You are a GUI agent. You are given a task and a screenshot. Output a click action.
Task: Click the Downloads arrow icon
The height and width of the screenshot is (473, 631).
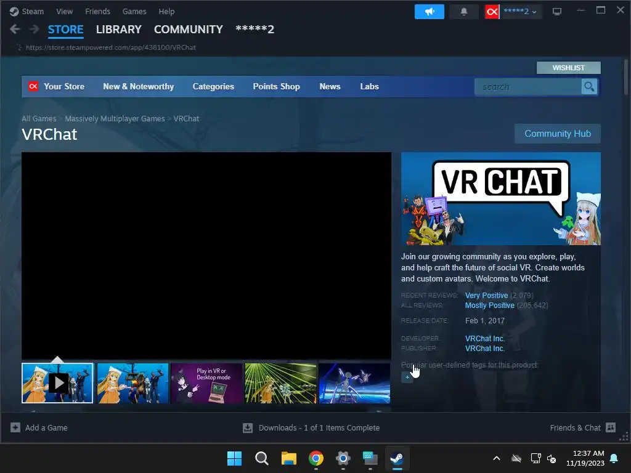pos(248,427)
